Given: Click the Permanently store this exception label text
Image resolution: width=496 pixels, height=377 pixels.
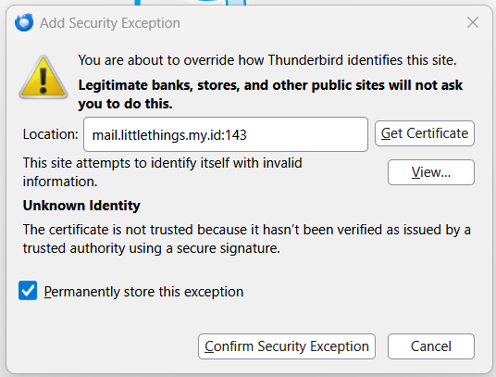Looking at the screenshot, I should click(x=143, y=292).
